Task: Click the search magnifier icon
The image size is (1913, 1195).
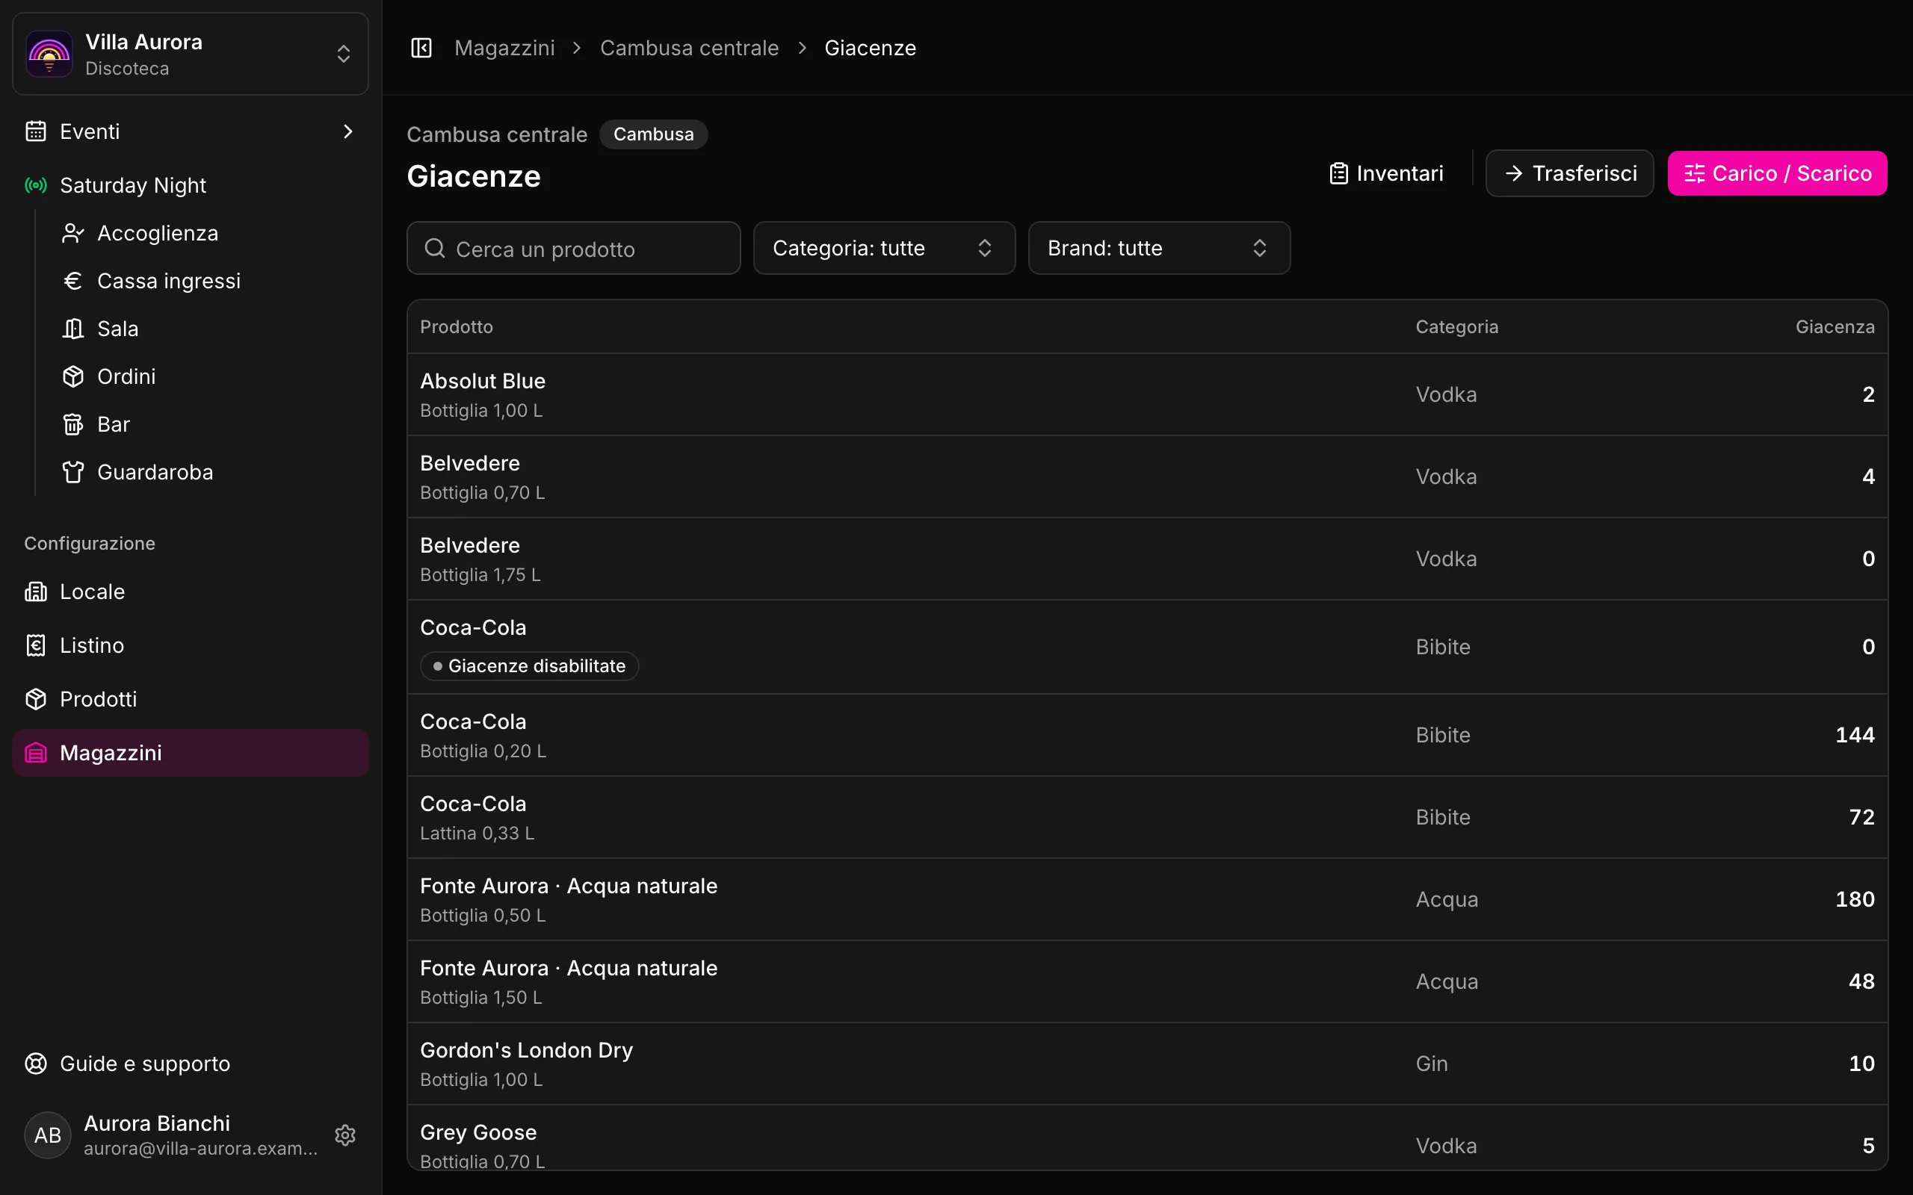Action: [x=435, y=248]
